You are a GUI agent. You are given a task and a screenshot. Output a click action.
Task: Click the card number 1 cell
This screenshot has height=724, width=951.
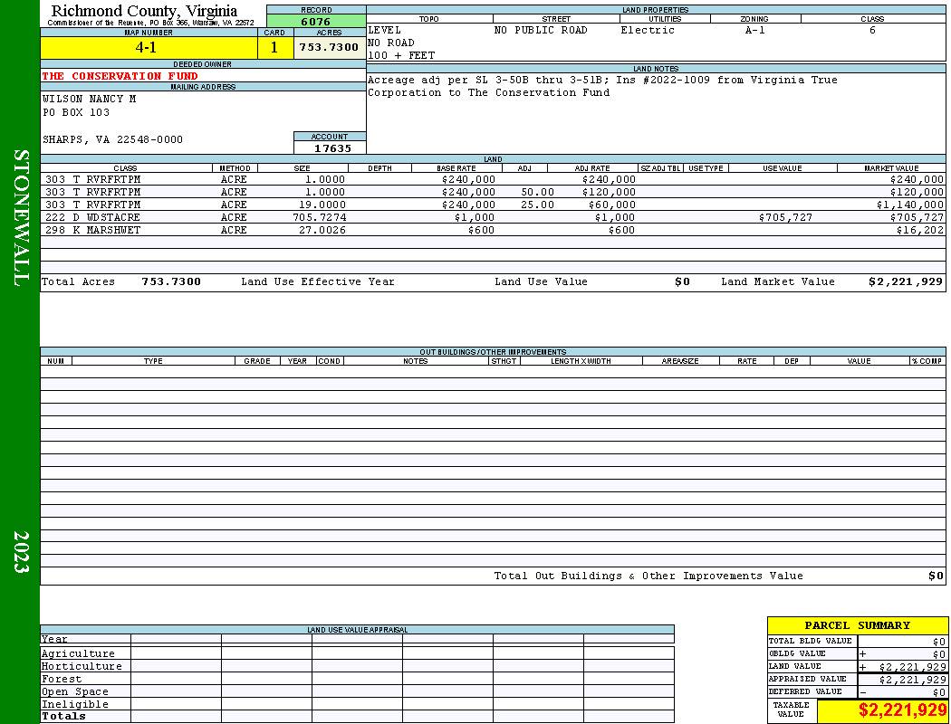pyautogui.click(x=274, y=48)
